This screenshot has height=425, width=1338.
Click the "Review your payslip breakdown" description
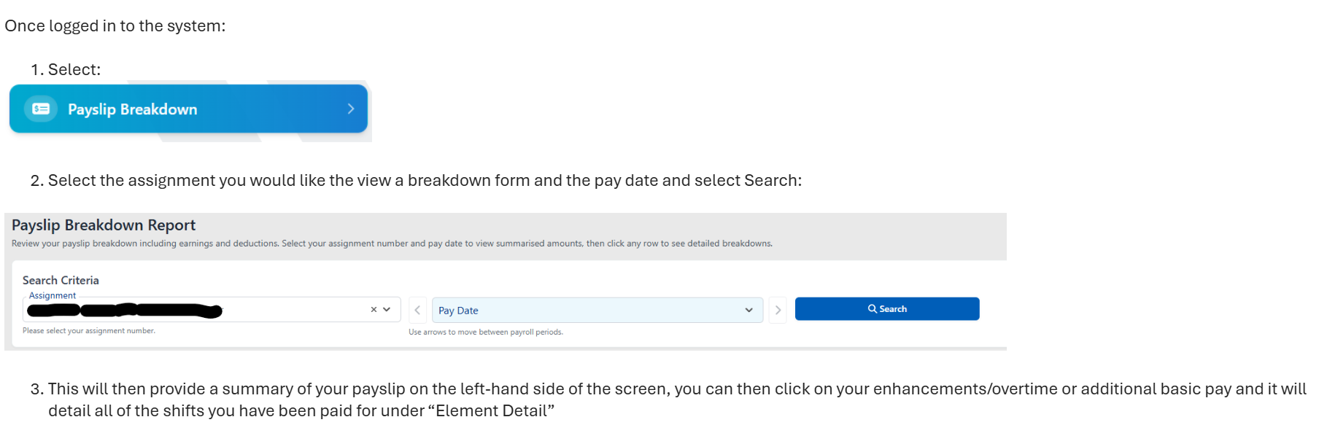(x=392, y=243)
